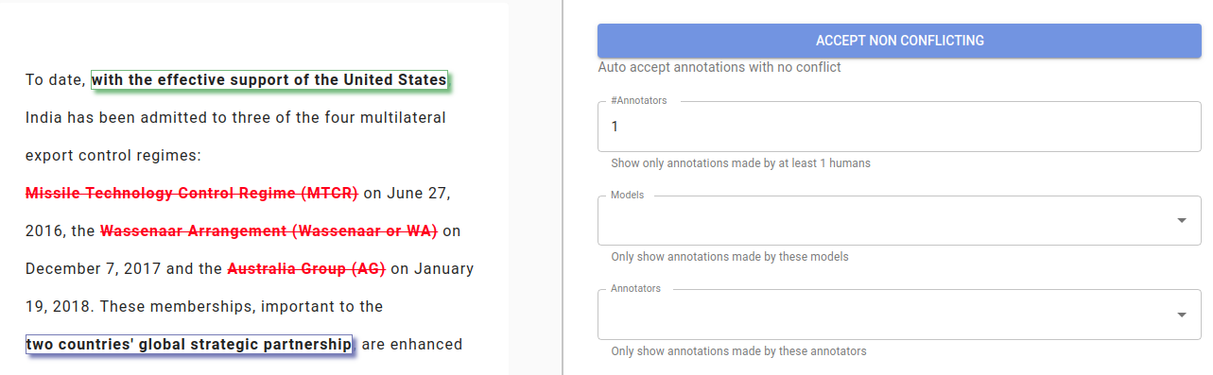Click the "India has been admitted" text line
The width and height of the screenshot is (1213, 375).
tap(235, 118)
